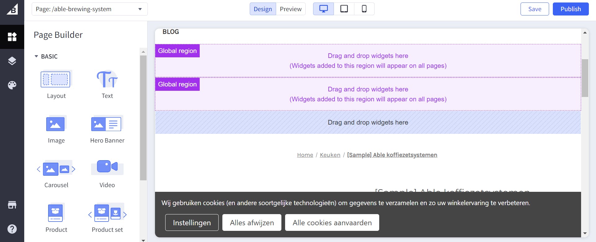Click preview pane scroll up arrow
The width and height of the screenshot is (596, 242).
point(585,33)
